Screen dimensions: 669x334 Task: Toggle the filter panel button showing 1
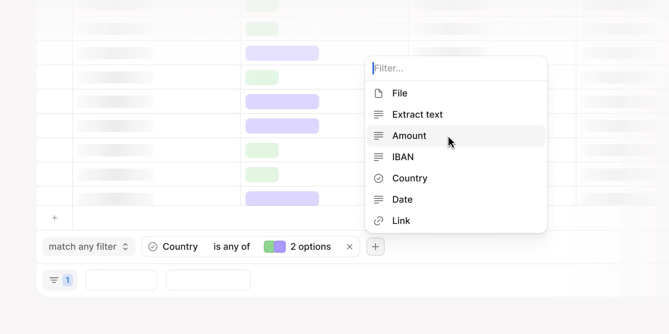pos(60,280)
